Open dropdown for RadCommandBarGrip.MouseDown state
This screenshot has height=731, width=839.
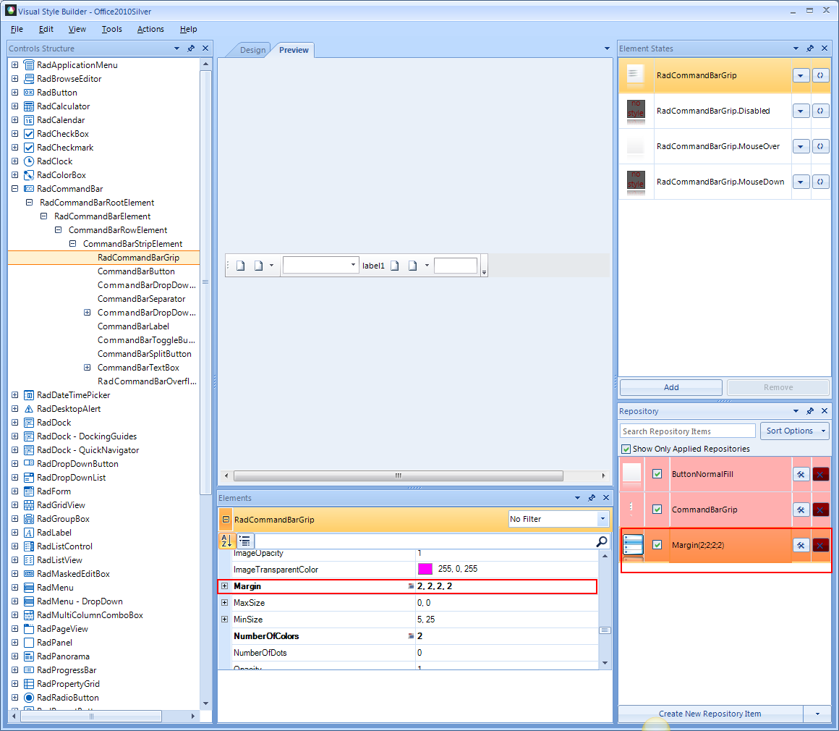[801, 182]
